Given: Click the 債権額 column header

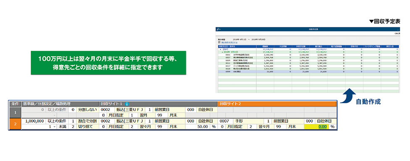Looking at the screenshot, I should (x=265, y=46).
